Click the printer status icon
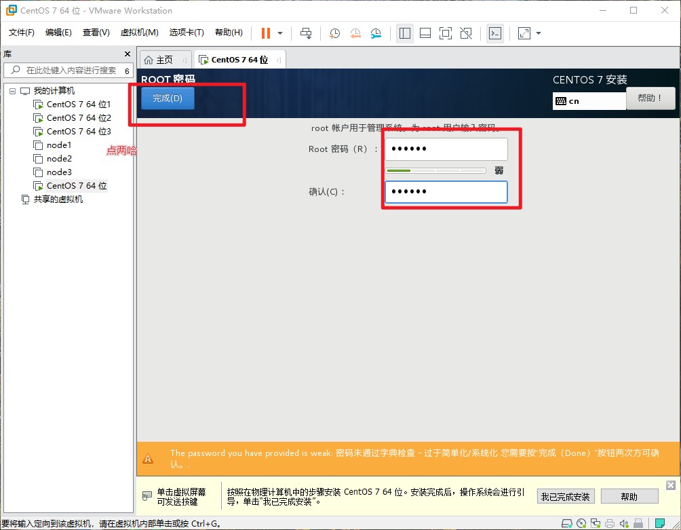 [610, 523]
